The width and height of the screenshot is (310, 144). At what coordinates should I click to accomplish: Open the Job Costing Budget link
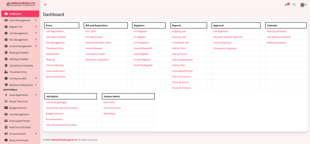56,102
